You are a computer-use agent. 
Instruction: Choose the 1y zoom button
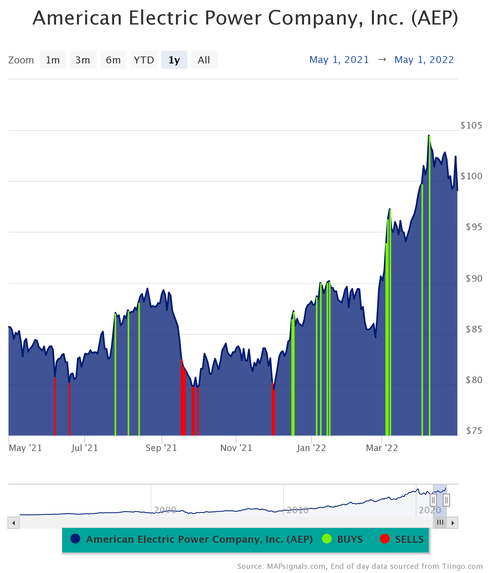coord(174,60)
